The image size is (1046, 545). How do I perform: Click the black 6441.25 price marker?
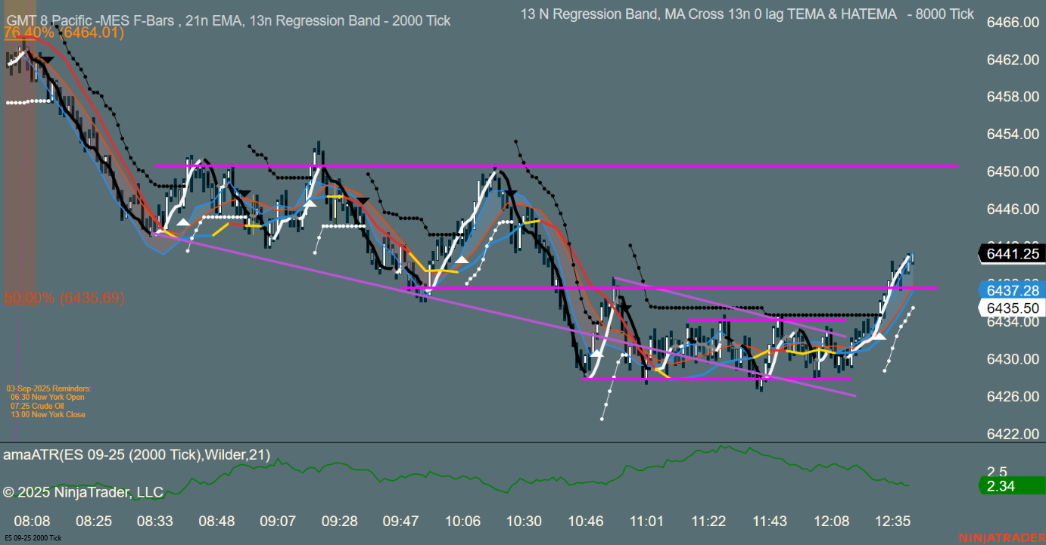click(1013, 255)
